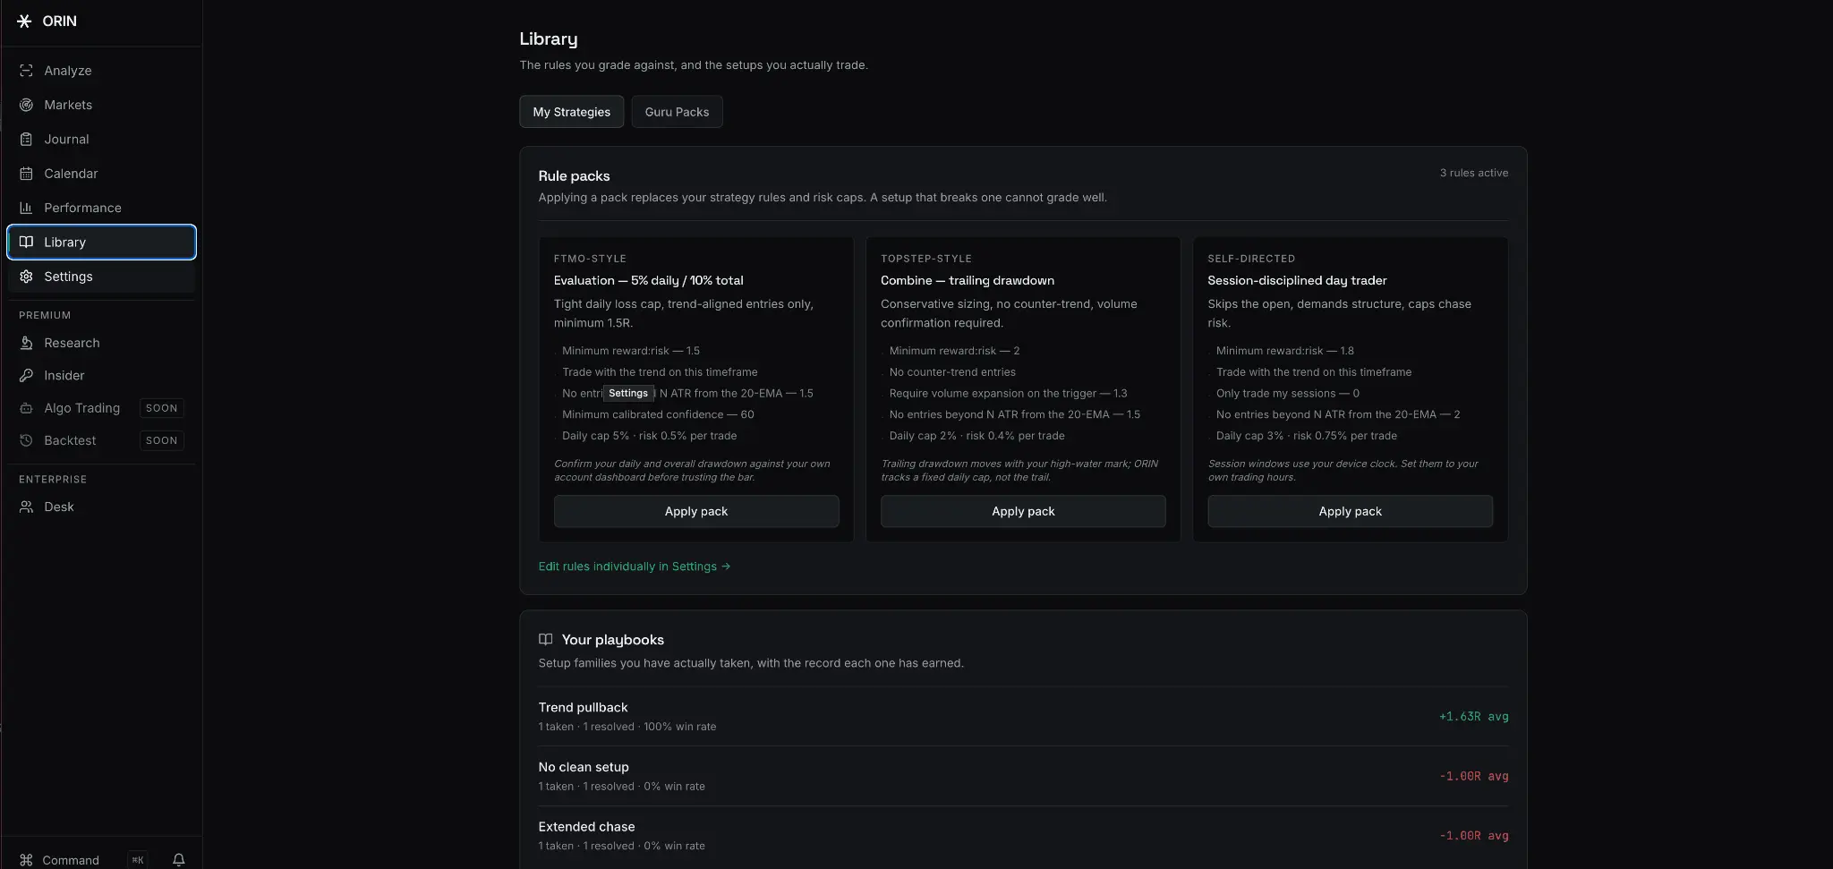Go to the Research section
Image resolution: width=1833 pixels, height=869 pixels.
(101, 343)
